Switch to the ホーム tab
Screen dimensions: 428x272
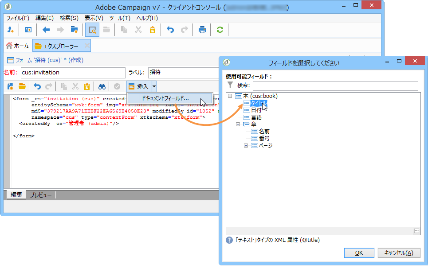click(17, 46)
